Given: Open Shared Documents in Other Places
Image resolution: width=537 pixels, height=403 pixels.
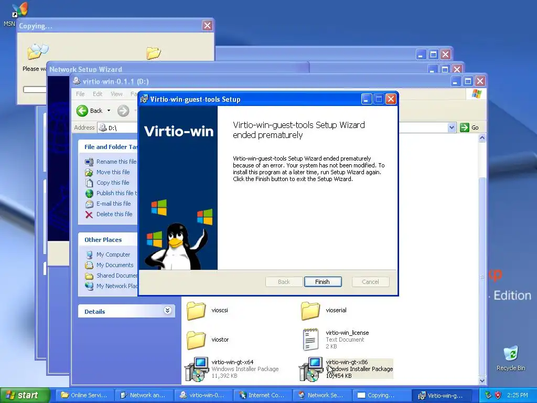Looking at the screenshot, I should coord(117,275).
